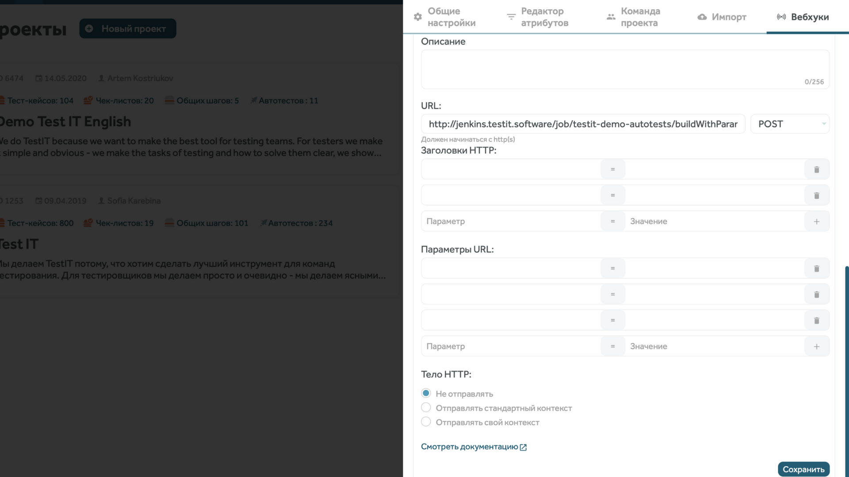Click external link icon beside документацию
Screen dimensions: 849x477
point(523,447)
